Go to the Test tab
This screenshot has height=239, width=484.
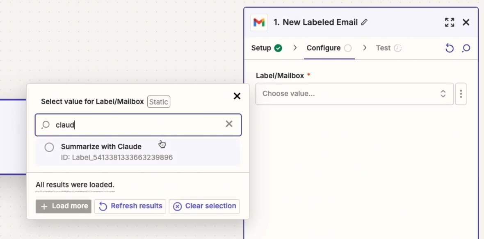pyautogui.click(x=388, y=48)
